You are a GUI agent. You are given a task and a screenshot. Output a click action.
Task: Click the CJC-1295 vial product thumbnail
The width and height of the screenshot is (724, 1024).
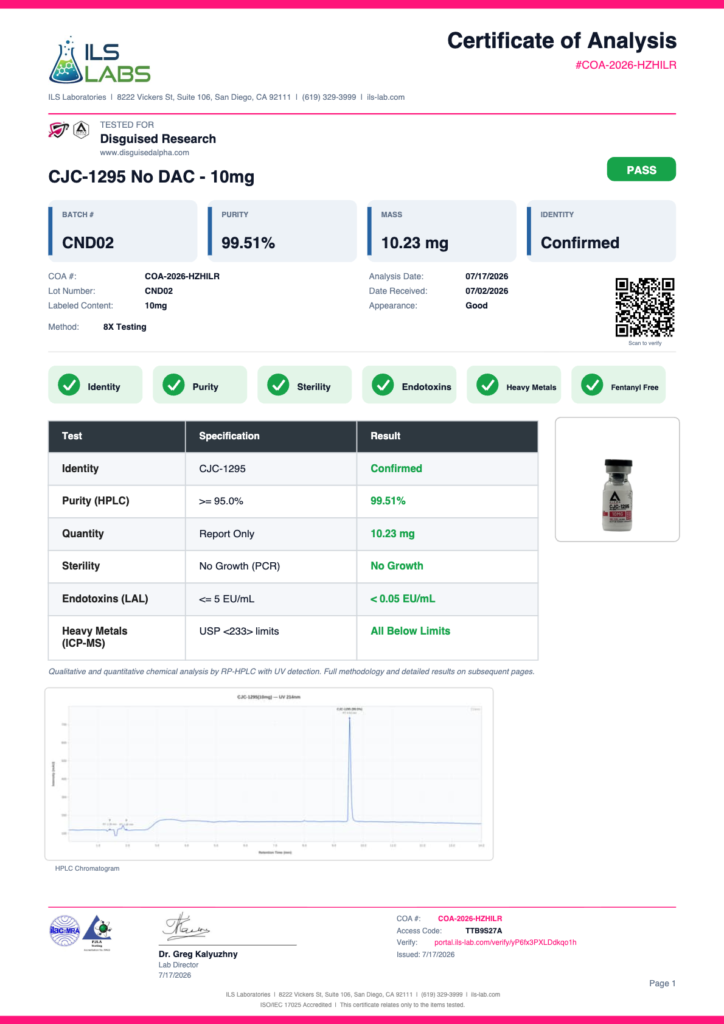click(618, 479)
